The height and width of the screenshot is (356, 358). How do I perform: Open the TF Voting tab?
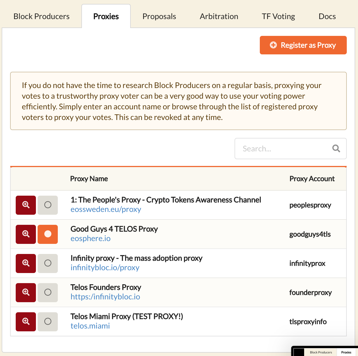(278, 17)
